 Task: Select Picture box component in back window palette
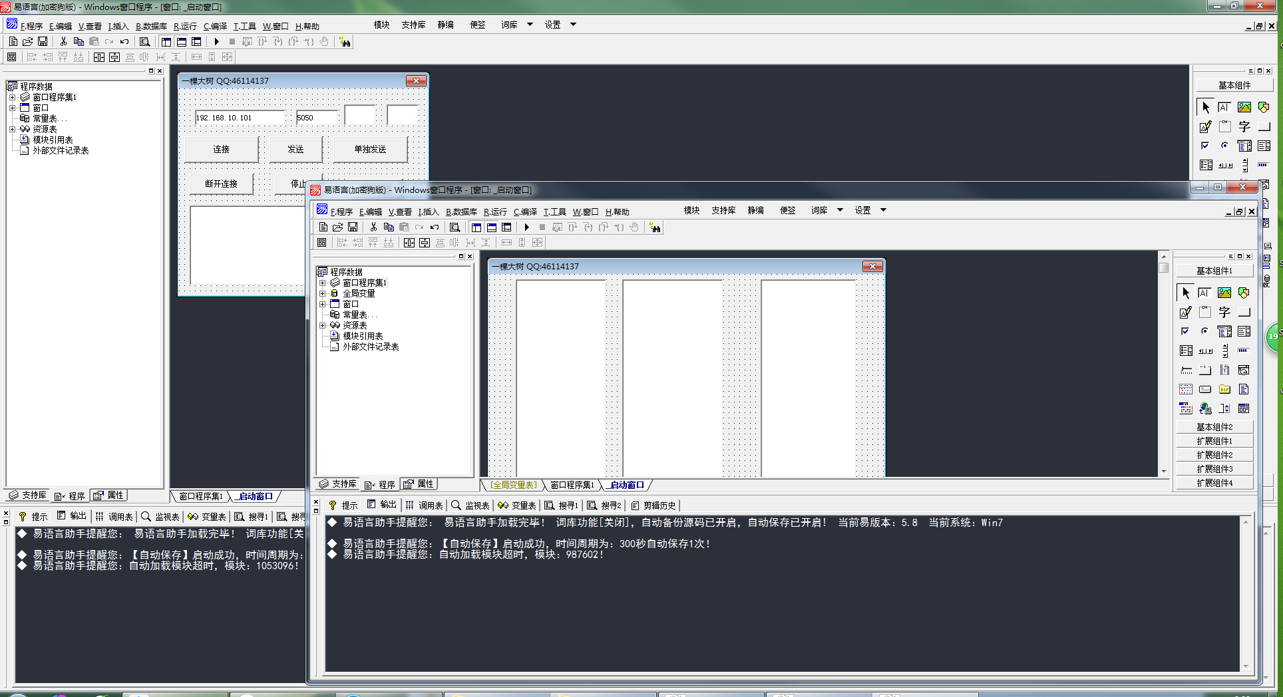point(1244,107)
